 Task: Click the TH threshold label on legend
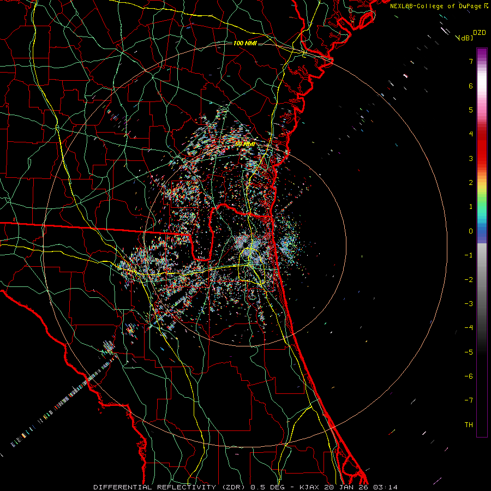coord(469,425)
